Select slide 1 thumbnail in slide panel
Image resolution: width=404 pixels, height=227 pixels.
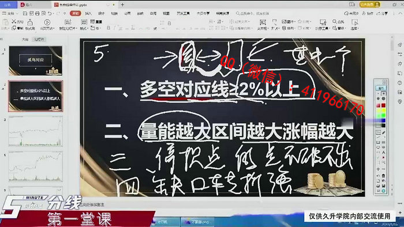click(36, 60)
